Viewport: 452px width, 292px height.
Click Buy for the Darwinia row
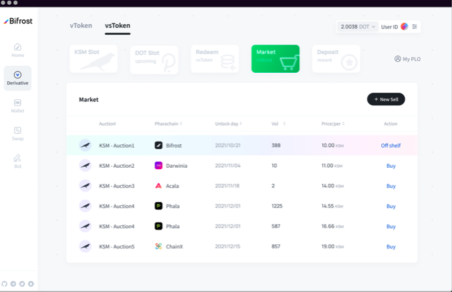(391, 166)
